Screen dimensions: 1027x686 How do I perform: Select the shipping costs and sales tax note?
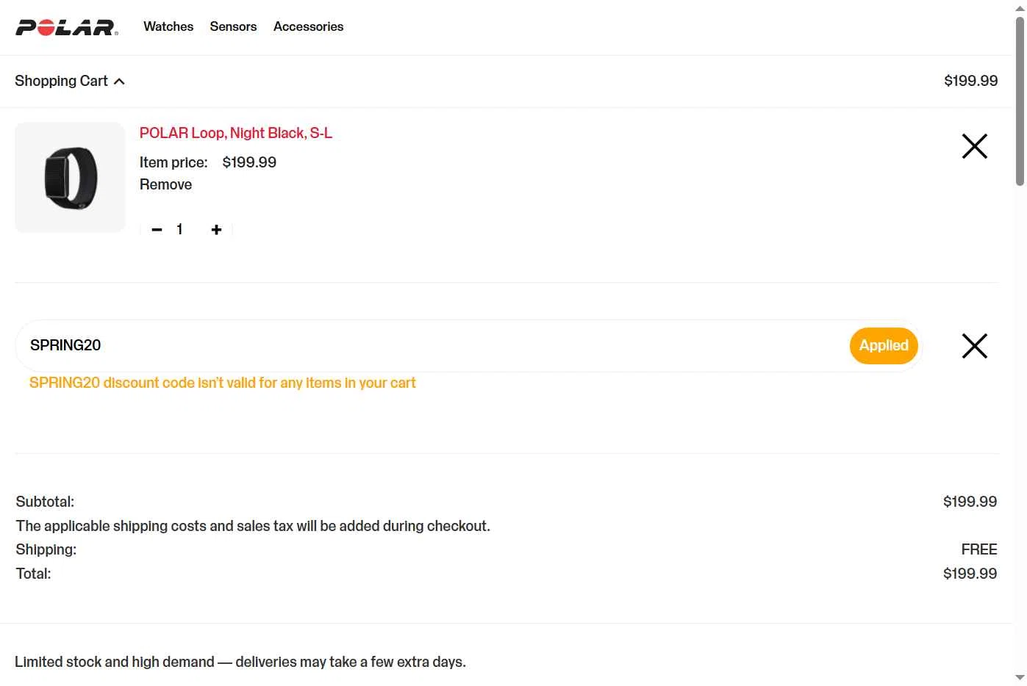(253, 526)
